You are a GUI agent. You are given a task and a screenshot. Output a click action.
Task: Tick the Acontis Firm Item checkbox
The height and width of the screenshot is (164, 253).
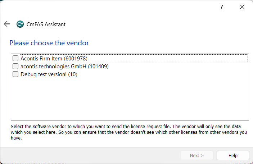coord(15,58)
